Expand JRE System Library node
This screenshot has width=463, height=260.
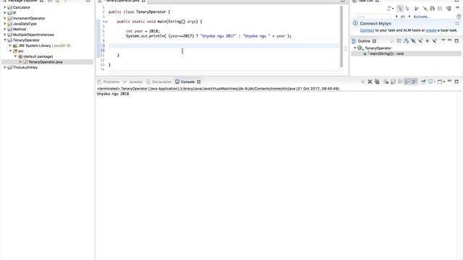click(10, 45)
